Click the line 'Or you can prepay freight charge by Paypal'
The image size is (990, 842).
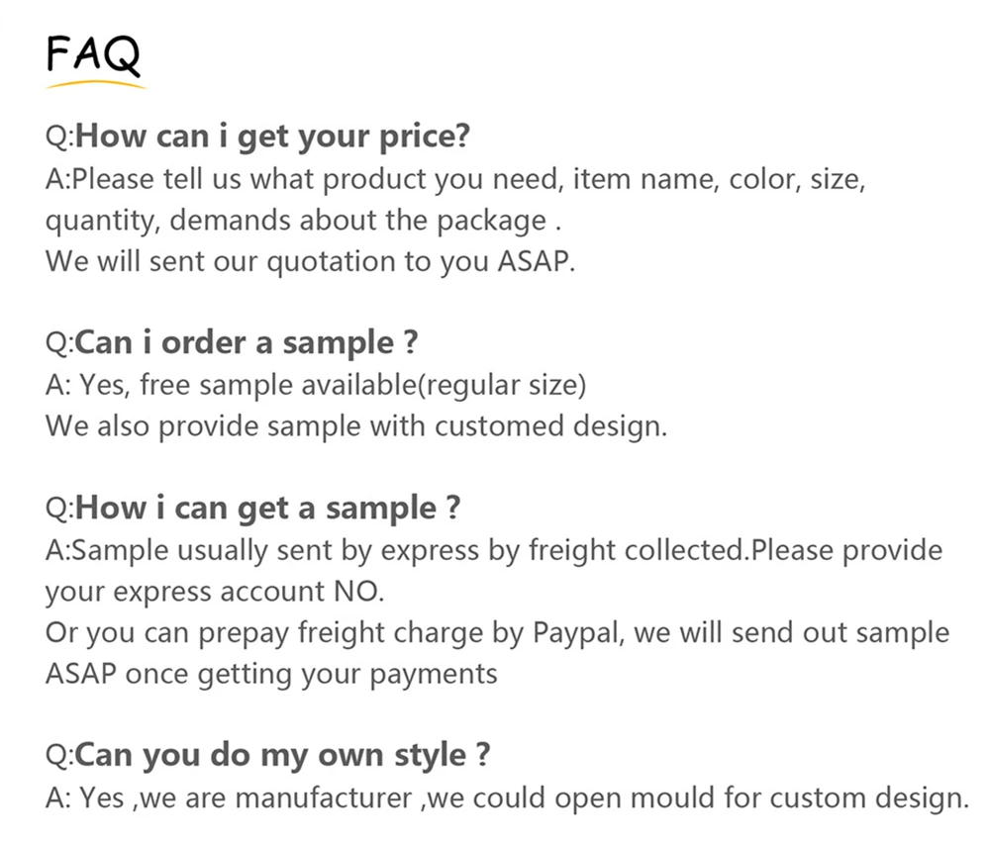498,633
